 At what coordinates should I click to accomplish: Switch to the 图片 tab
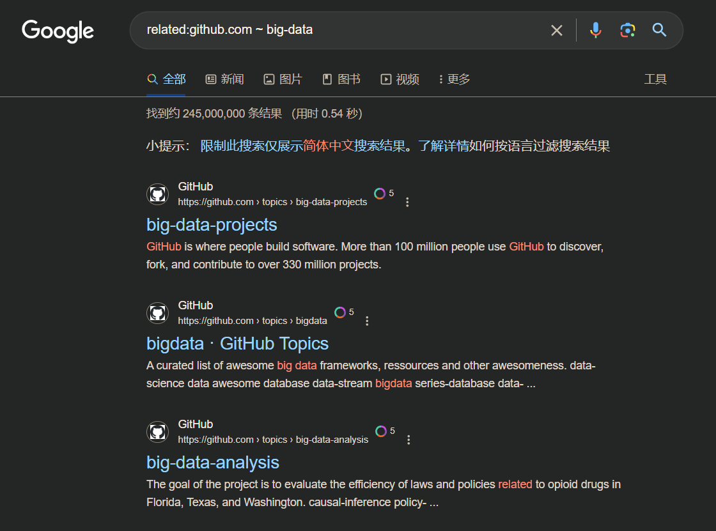pos(283,79)
